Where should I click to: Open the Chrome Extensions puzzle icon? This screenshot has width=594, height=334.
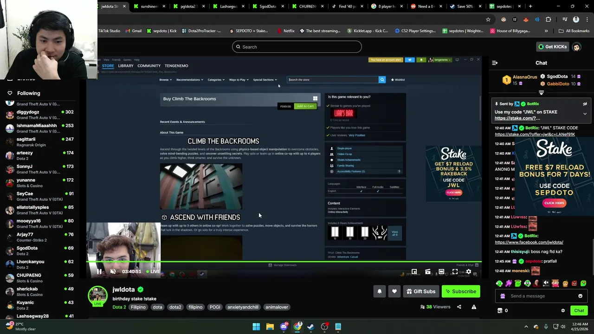pyautogui.click(x=548, y=19)
